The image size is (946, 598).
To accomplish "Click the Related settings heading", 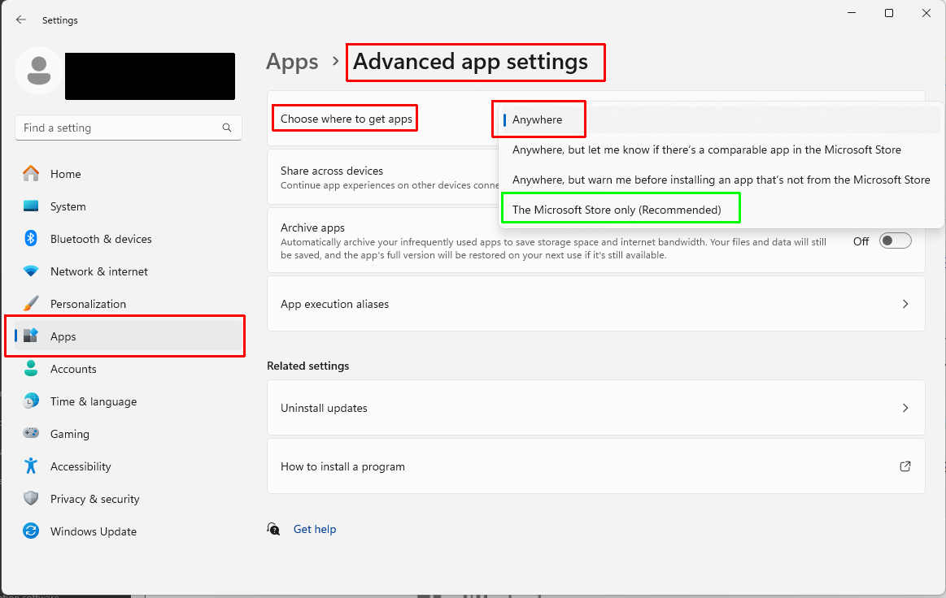I will coord(308,366).
